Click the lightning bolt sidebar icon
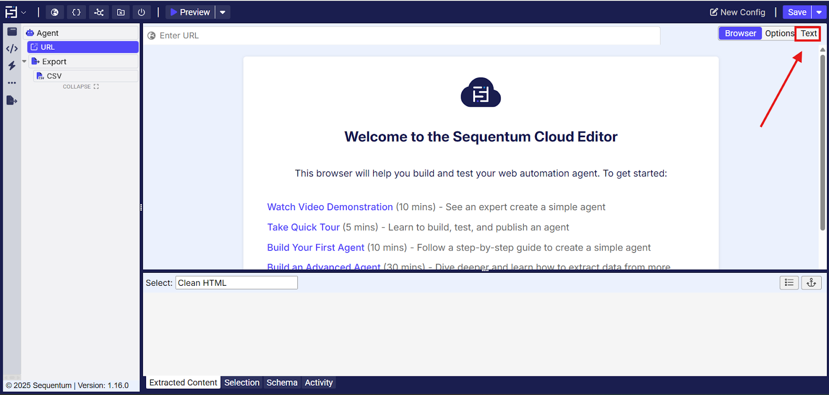Screen dimensions: 829x395 click(x=12, y=66)
